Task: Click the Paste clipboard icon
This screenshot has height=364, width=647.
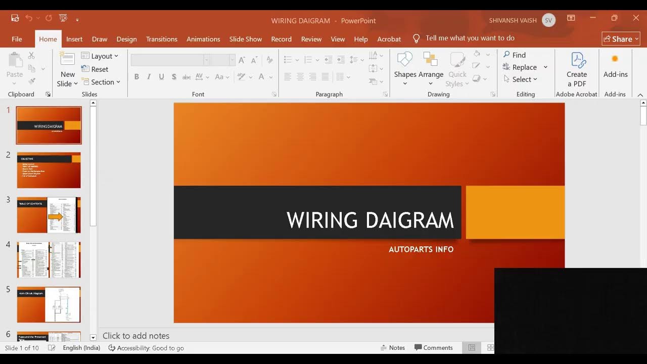Action: coord(15,60)
